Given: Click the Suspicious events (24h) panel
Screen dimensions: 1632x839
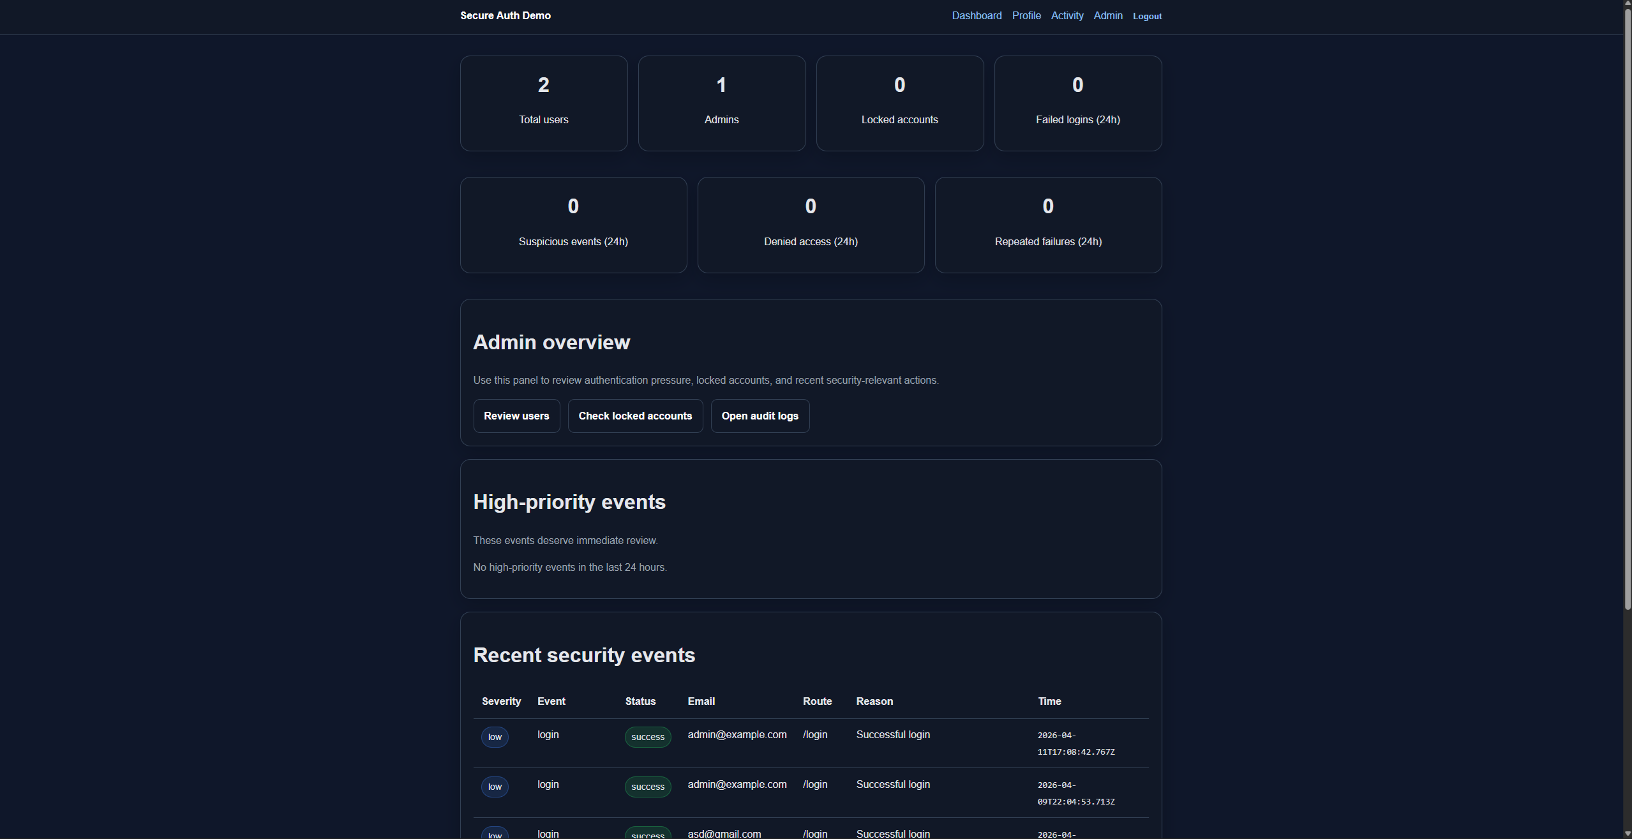Looking at the screenshot, I should pos(573,224).
